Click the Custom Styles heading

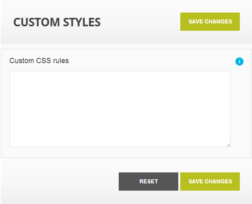click(x=57, y=22)
